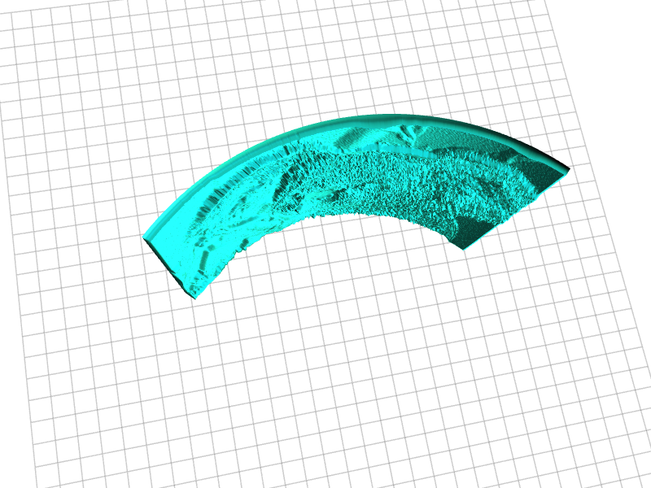Click the bottom-left tip of the model
This screenshot has height=488, width=651.
[x=194, y=294]
